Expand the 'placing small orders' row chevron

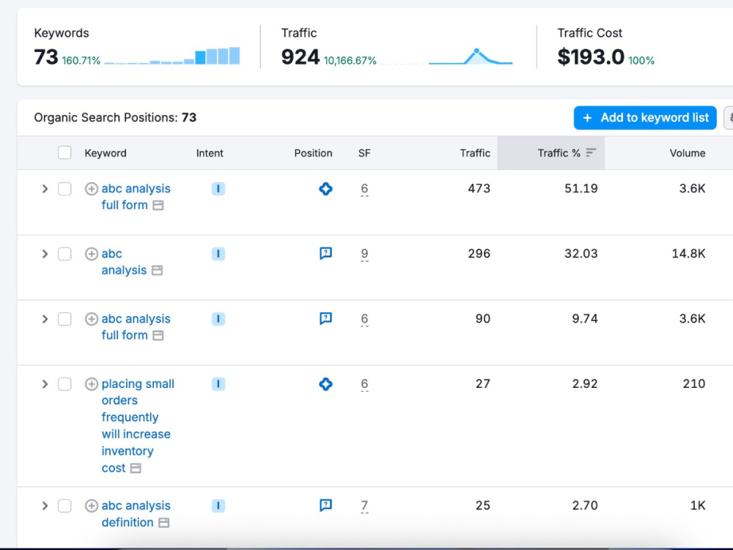(45, 384)
